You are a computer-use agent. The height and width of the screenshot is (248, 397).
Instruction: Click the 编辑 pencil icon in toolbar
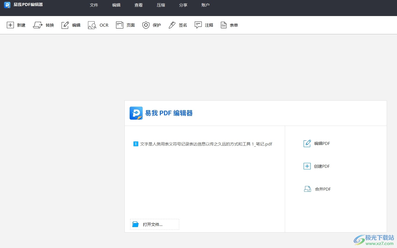point(65,25)
